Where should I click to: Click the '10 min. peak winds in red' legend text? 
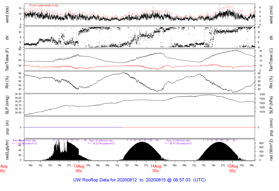point(43,5)
